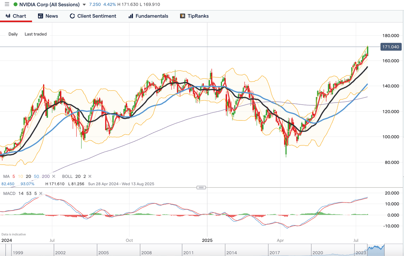This screenshot has width=404, height=256.
Task: Open the News tab
Action: [48, 16]
